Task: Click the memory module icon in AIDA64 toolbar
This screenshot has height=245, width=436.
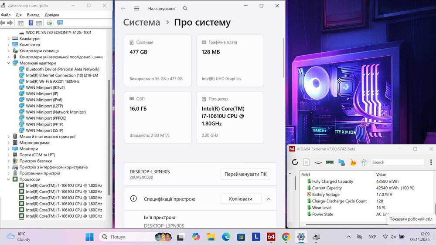Action: point(330,162)
